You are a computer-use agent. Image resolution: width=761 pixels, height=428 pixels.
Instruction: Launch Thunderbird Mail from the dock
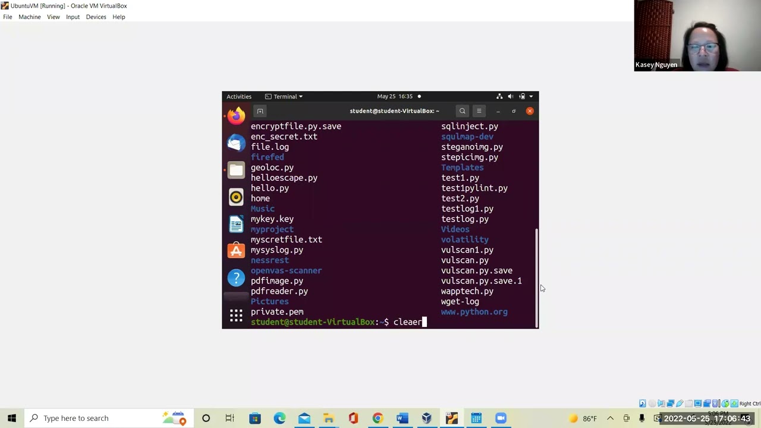coord(236,143)
